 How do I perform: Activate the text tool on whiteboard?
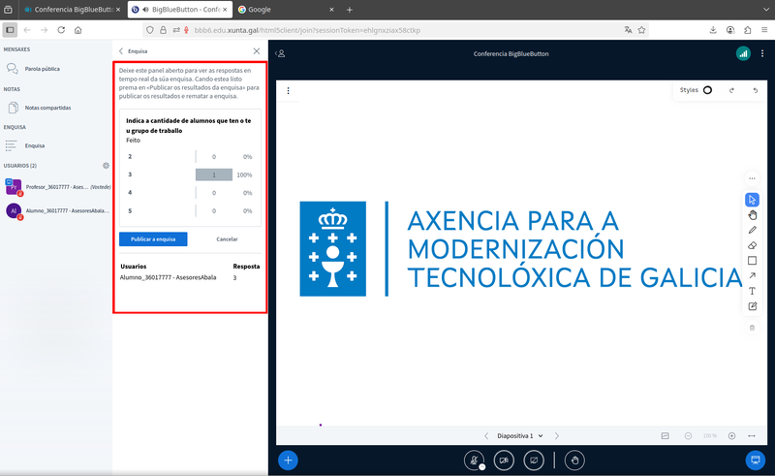(753, 291)
